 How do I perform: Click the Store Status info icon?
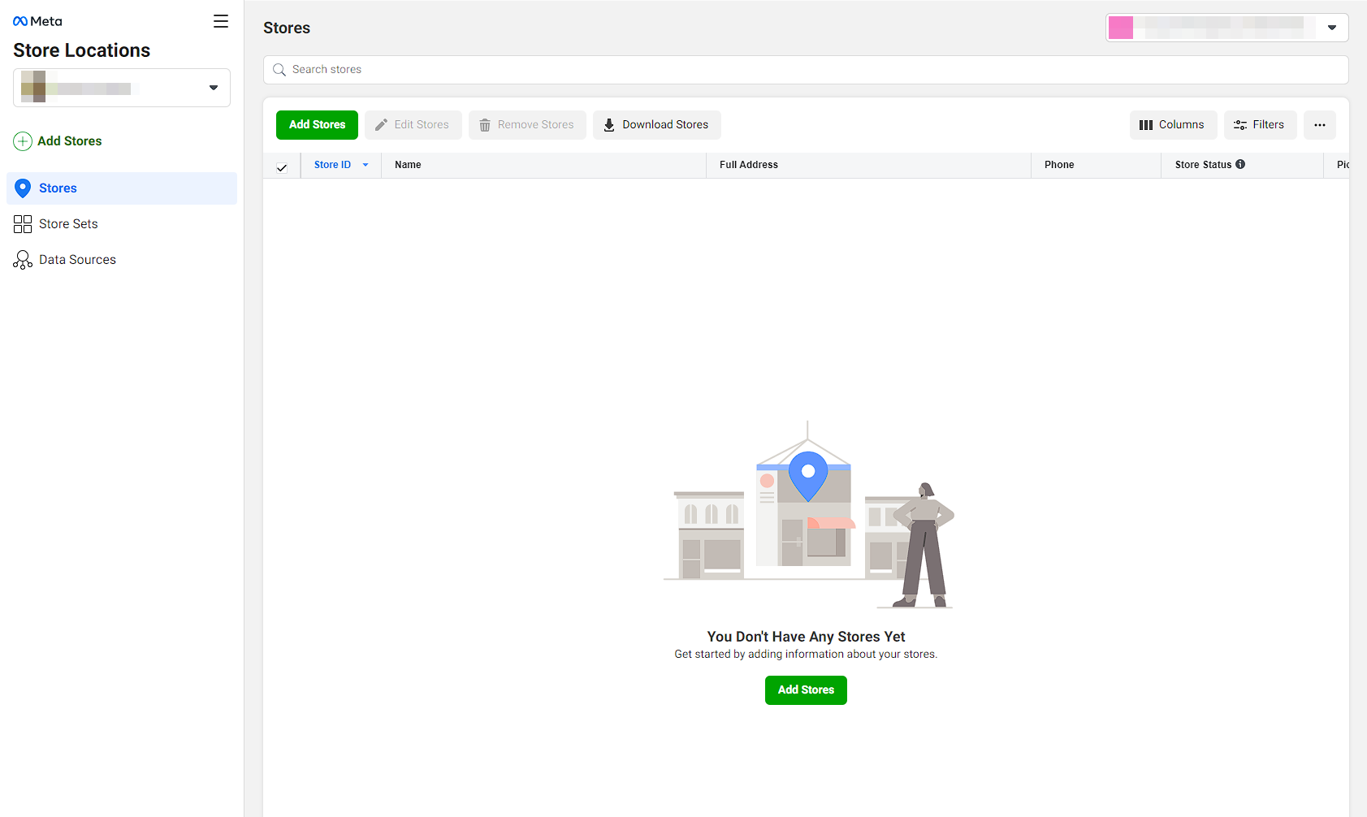(1240, 164)
